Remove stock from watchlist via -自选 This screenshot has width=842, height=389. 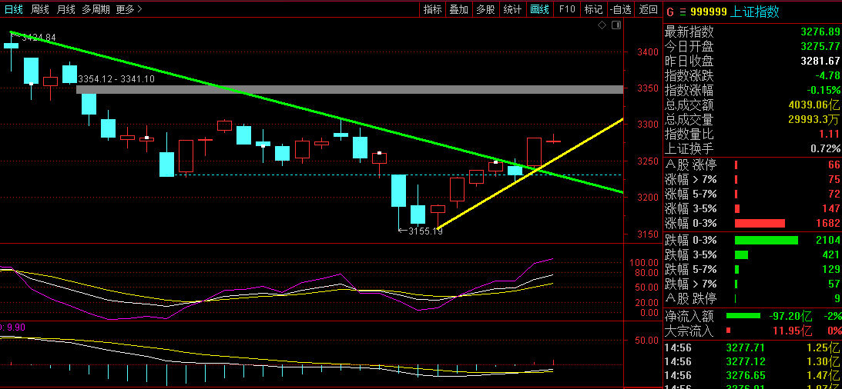point(620,9)
